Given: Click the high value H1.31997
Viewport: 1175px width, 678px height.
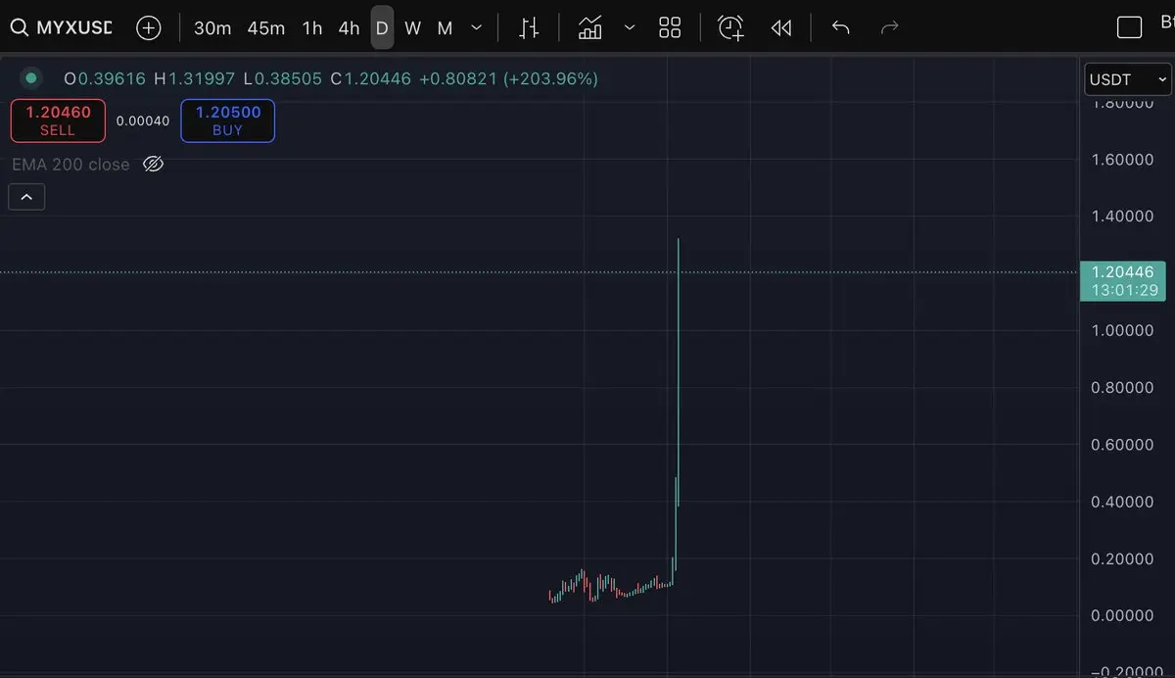Looking at the screenshot, I should point(194,78).
